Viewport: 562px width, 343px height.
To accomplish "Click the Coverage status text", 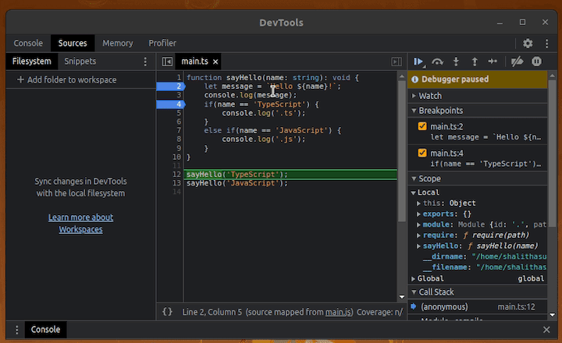I will tap(380, 313).
